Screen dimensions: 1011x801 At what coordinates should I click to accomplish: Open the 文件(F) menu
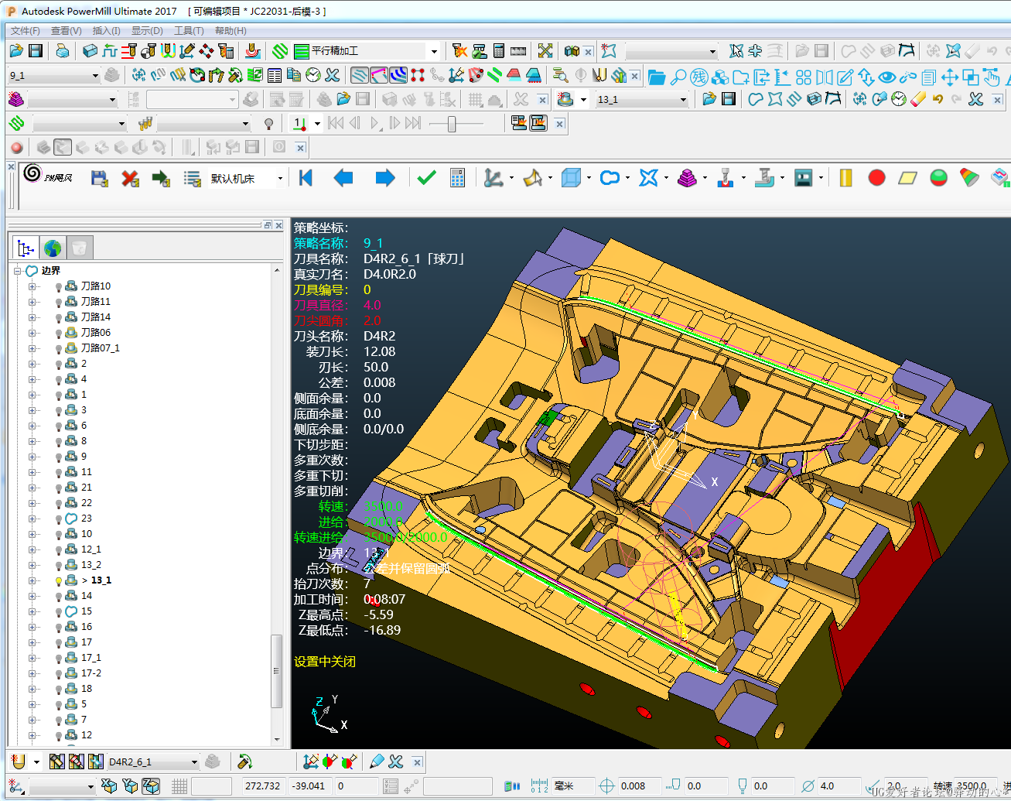coord(26,30)
